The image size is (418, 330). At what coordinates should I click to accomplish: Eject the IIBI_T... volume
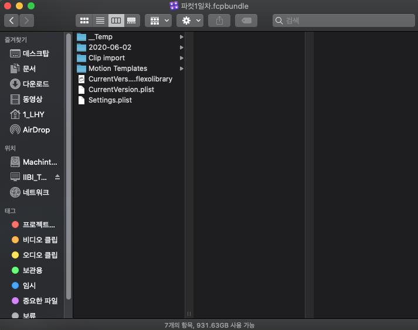click(57, 177)
